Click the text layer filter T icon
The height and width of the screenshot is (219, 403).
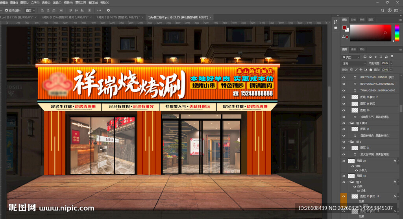pyautogui.click(x=376, y=57)
